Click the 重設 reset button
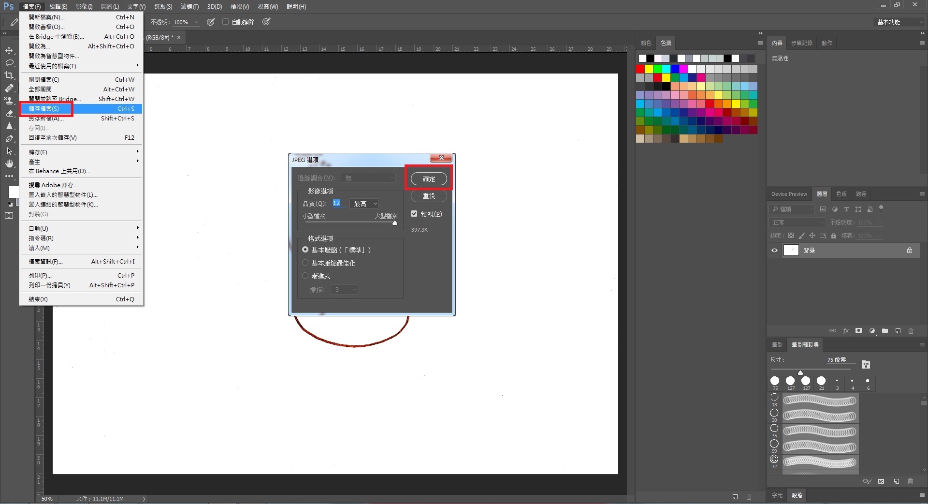 coord(429,196)
